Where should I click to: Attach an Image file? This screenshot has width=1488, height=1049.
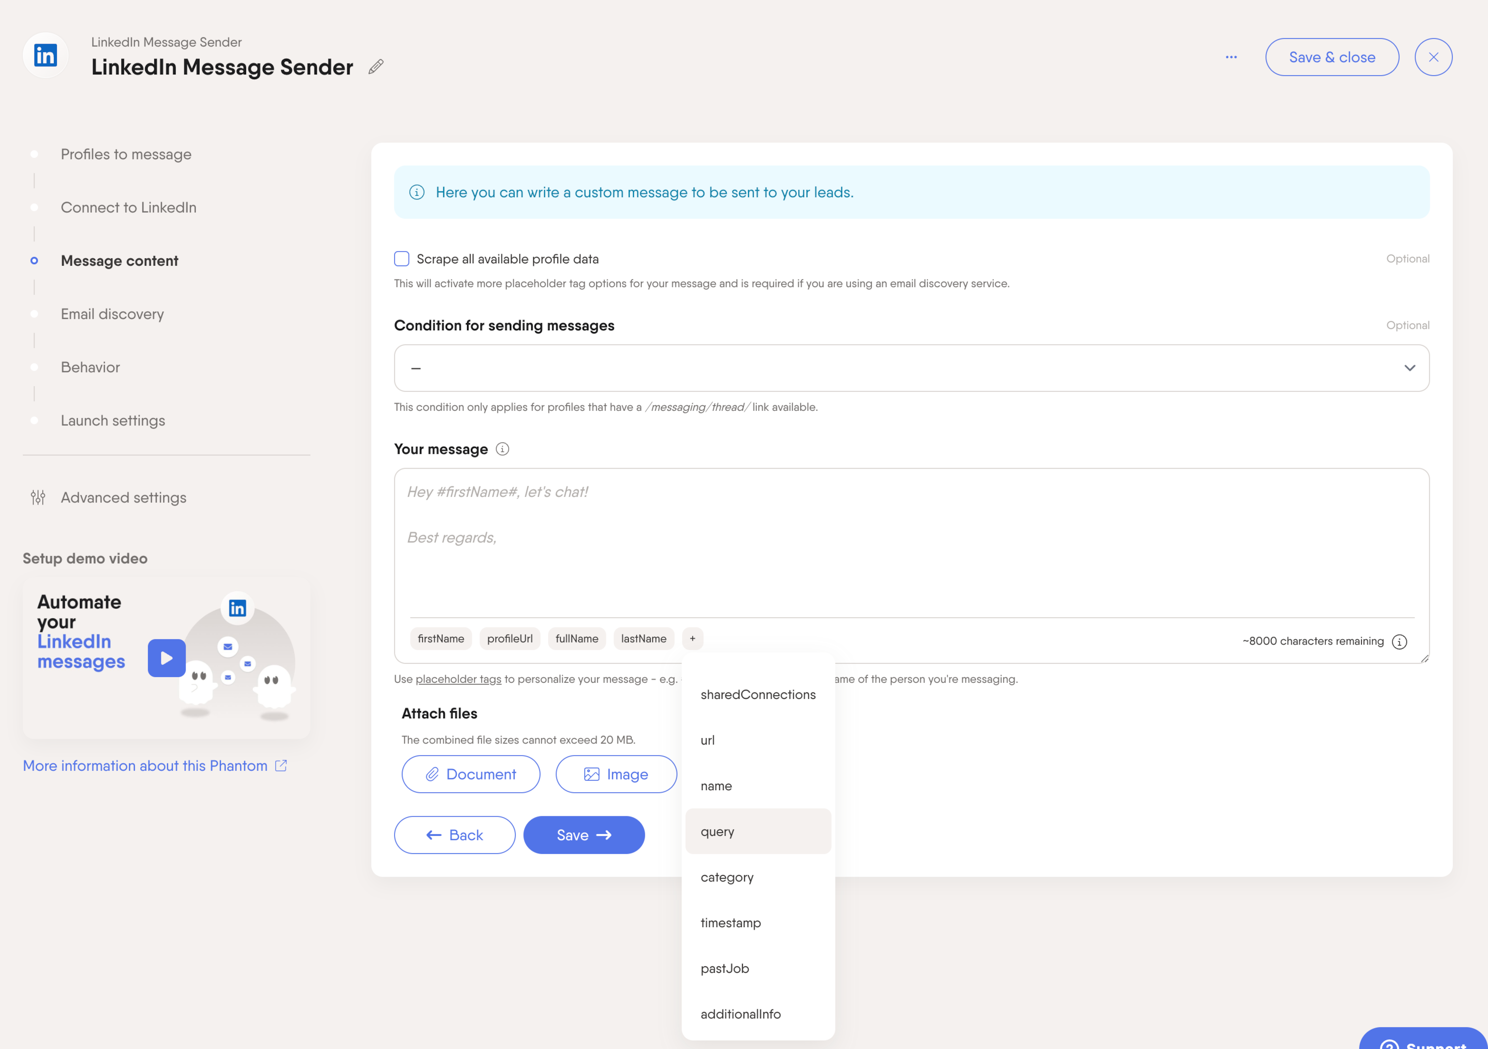616,774
